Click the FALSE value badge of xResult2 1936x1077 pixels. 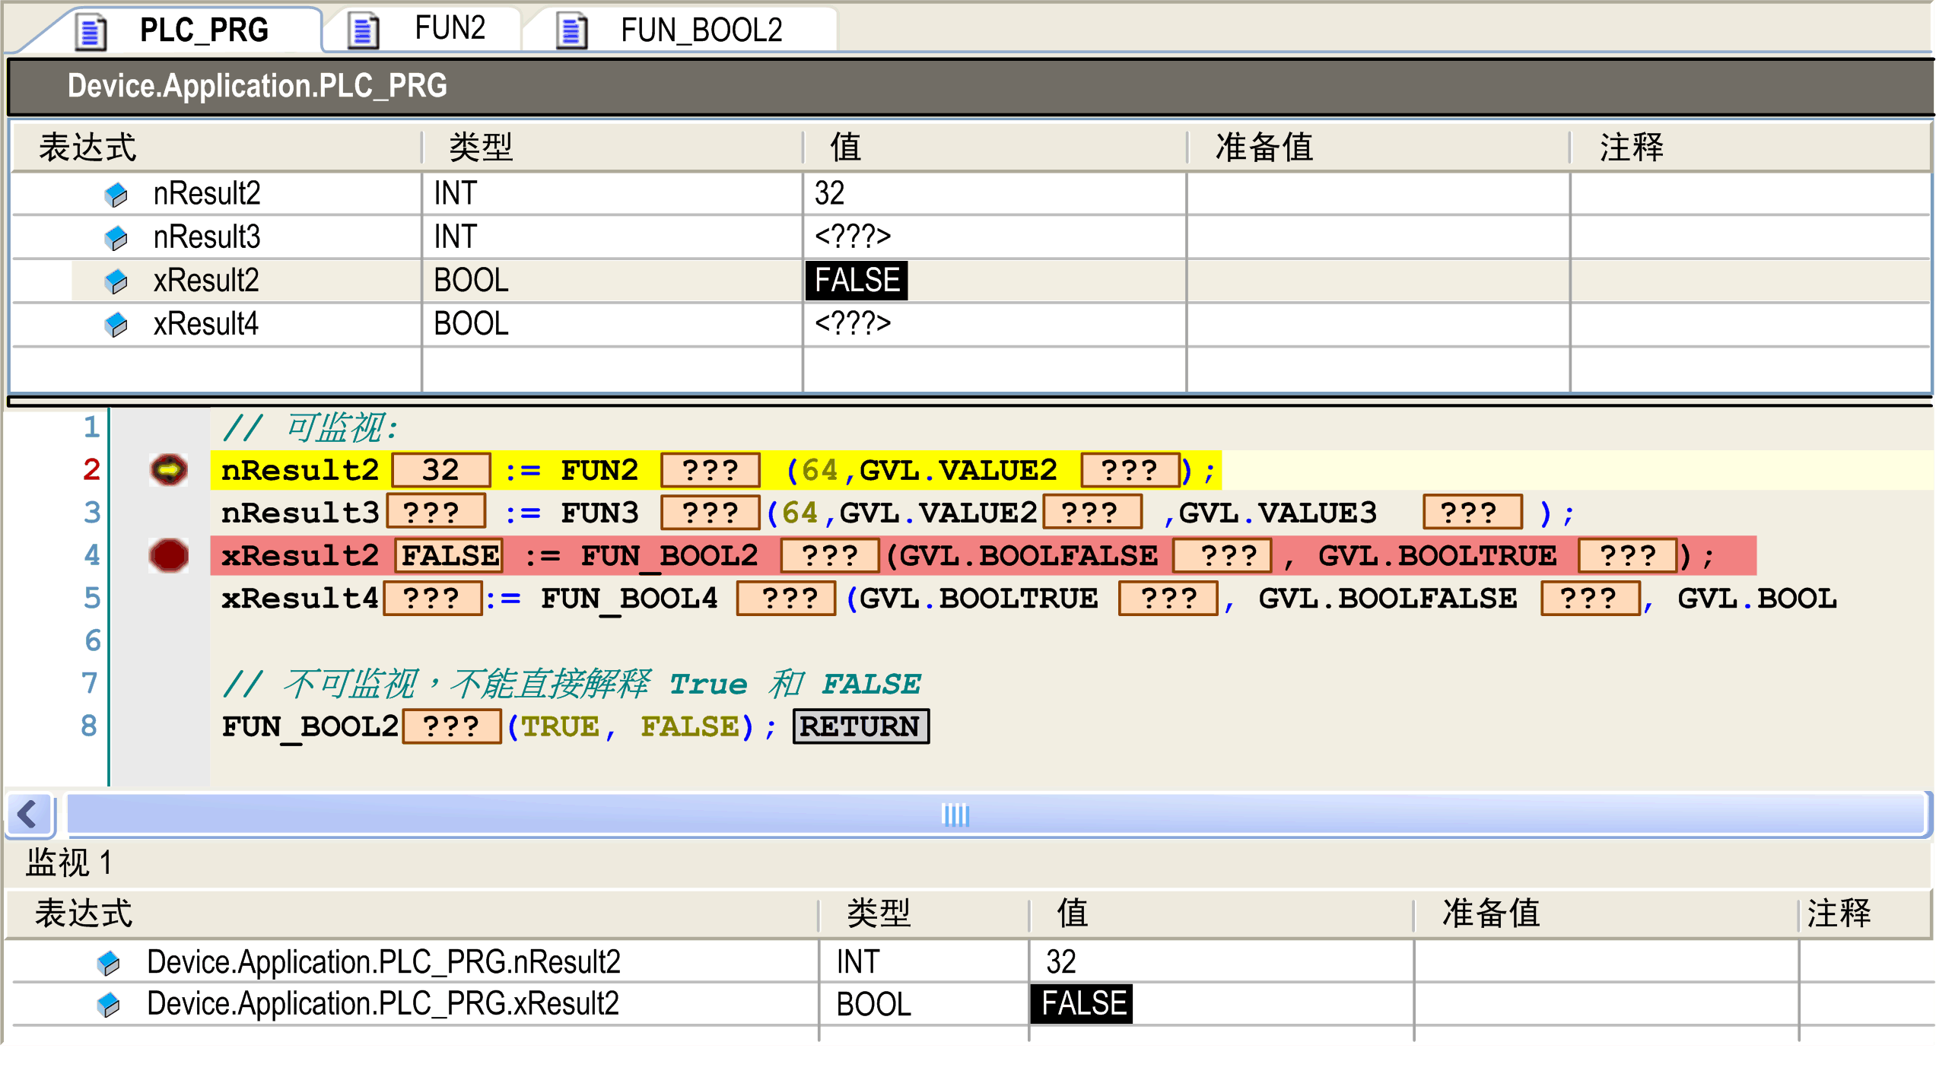point(856,280)
